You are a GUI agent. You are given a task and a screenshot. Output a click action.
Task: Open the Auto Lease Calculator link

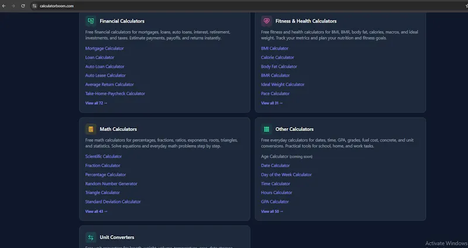click(x=105, y=75)
